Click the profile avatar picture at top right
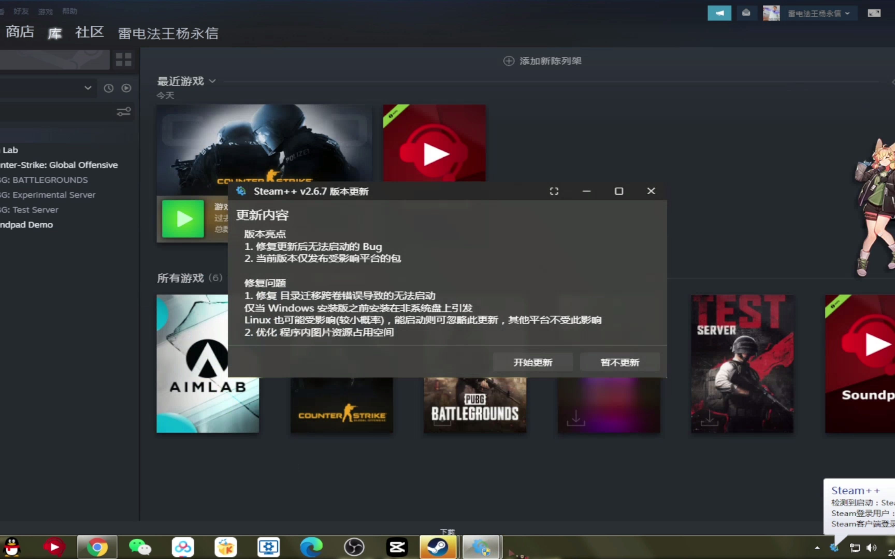The height and width of the screenshot is (559, 895). click(771, 13)
